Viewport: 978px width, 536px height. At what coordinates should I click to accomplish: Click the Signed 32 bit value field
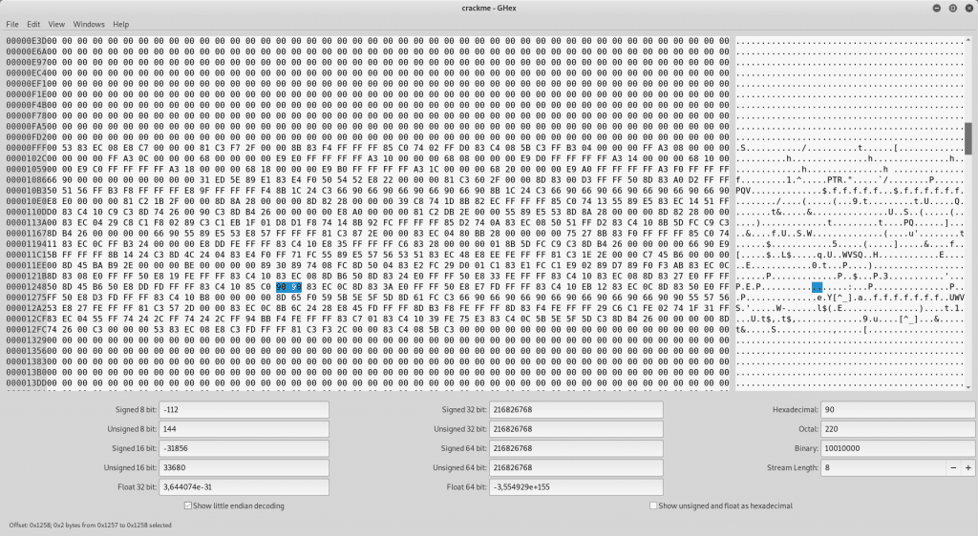[576, 409]
